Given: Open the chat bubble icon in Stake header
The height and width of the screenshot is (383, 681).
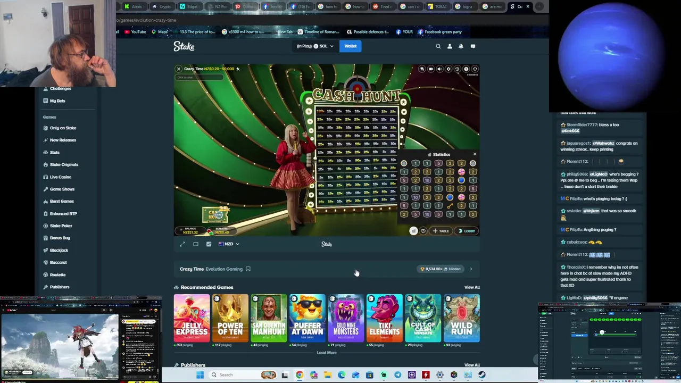Looking at the screenshot, I should point(472,46).
